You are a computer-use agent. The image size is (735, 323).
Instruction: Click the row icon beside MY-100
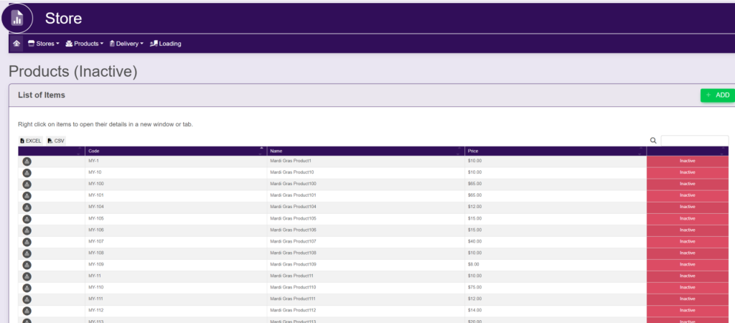(x=27, y=184)
